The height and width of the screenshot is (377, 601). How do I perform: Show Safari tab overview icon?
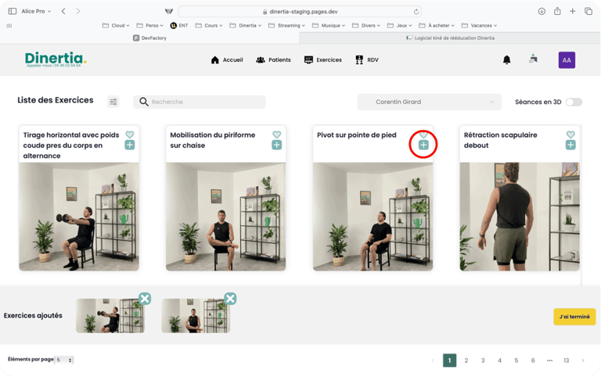point(588,11)
